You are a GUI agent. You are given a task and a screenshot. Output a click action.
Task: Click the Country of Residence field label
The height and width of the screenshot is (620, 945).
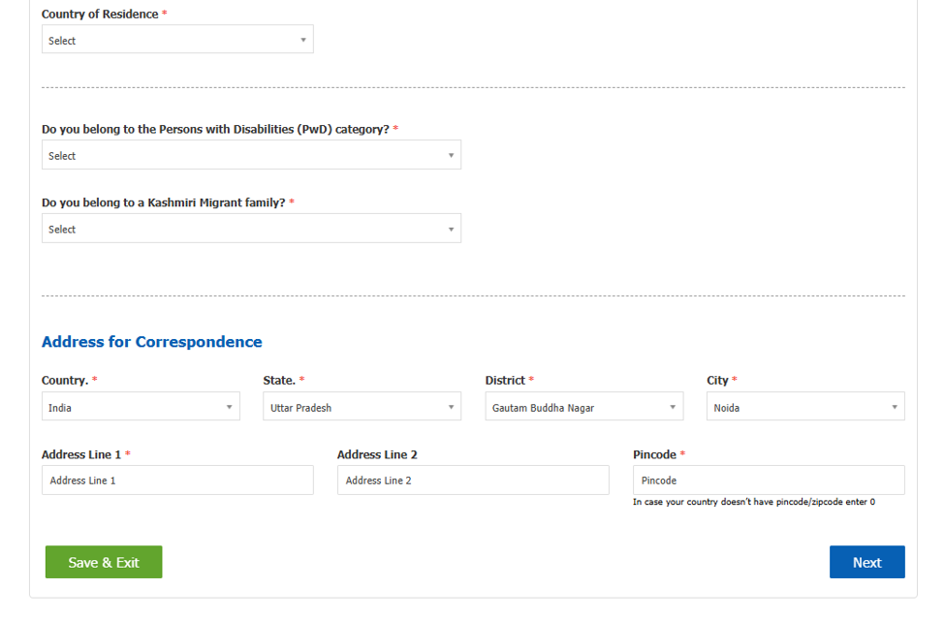coord(100,14)
